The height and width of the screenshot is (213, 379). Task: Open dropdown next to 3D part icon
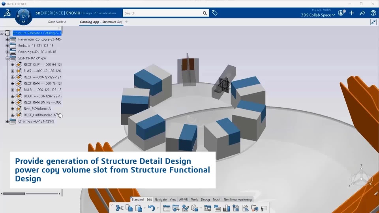(201, 208)
